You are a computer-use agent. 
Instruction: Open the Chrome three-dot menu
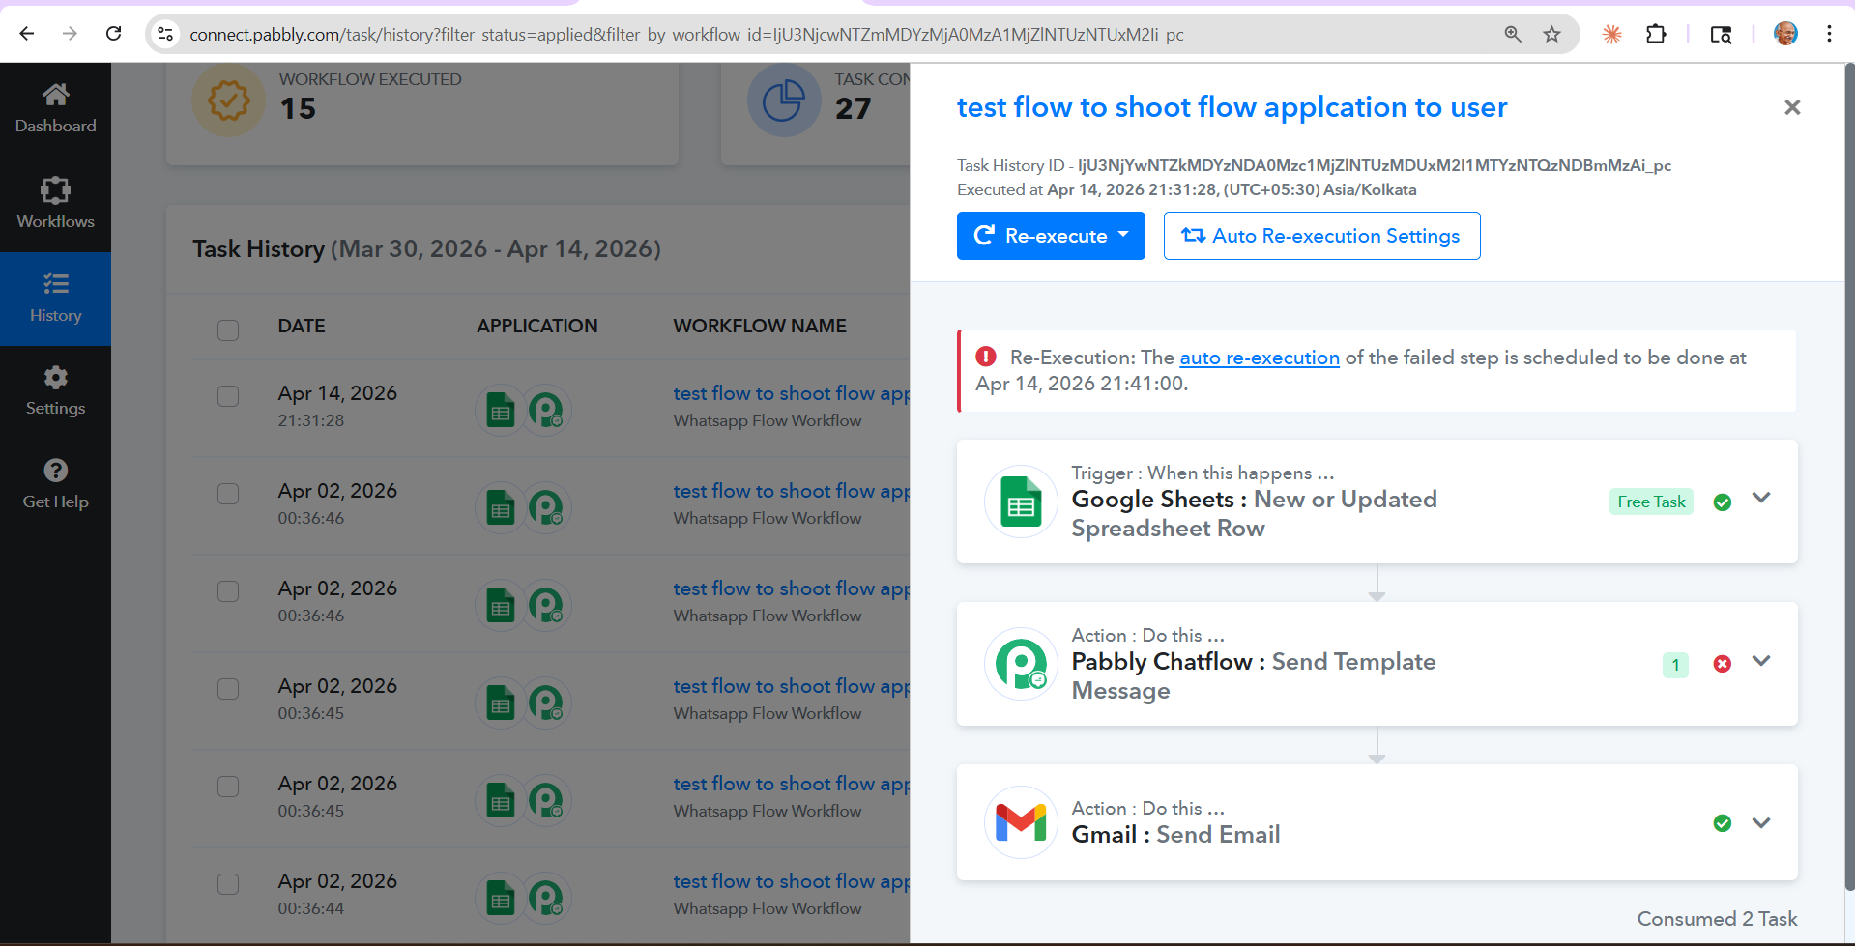coord(1829,34)
